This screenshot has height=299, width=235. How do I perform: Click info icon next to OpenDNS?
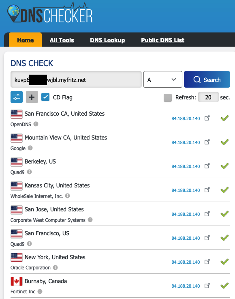(x=36, y=124)
